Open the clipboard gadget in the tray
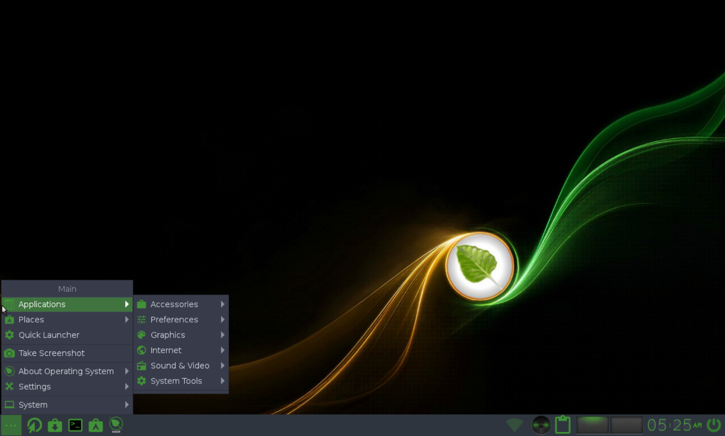 562,425
